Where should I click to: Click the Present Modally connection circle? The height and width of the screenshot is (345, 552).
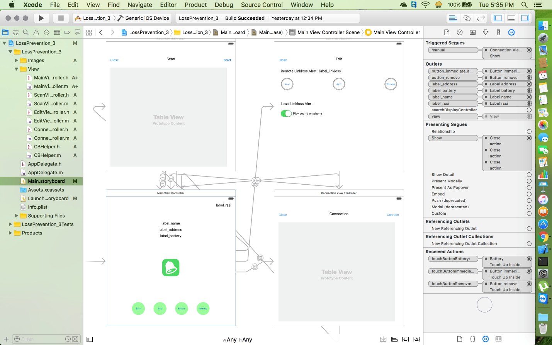529,181
